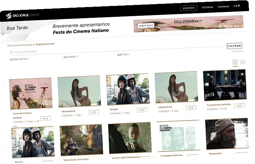Expand the data inicial dropdown
Image resolution: width=255 pixels, height=164 pixels.
pyautogui.click(x=71, y=57)
